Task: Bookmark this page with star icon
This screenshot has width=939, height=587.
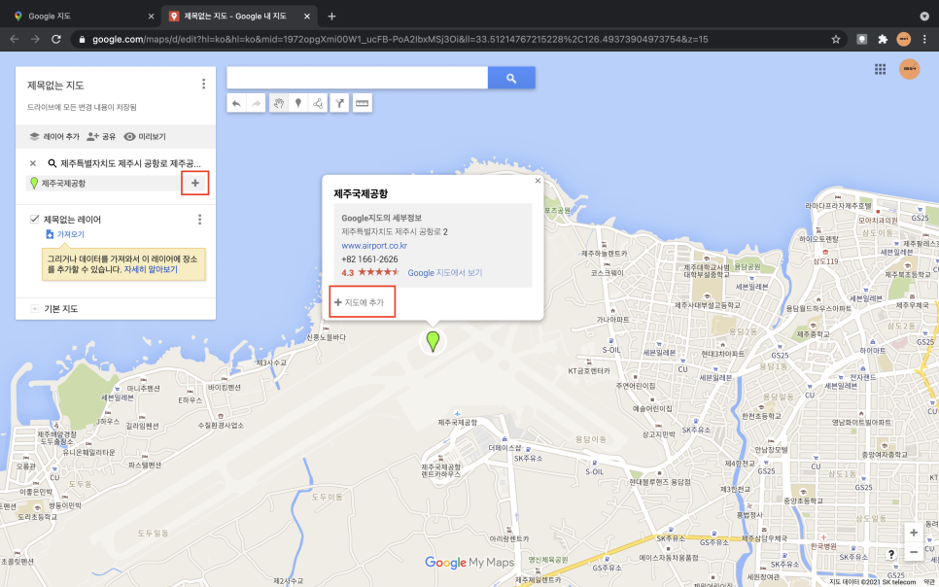Action: pyautogui.click(x=835, y=39)
